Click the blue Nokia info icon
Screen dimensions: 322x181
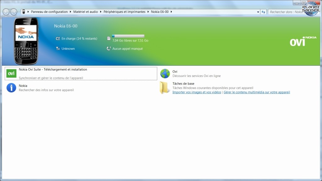[11, 88]
